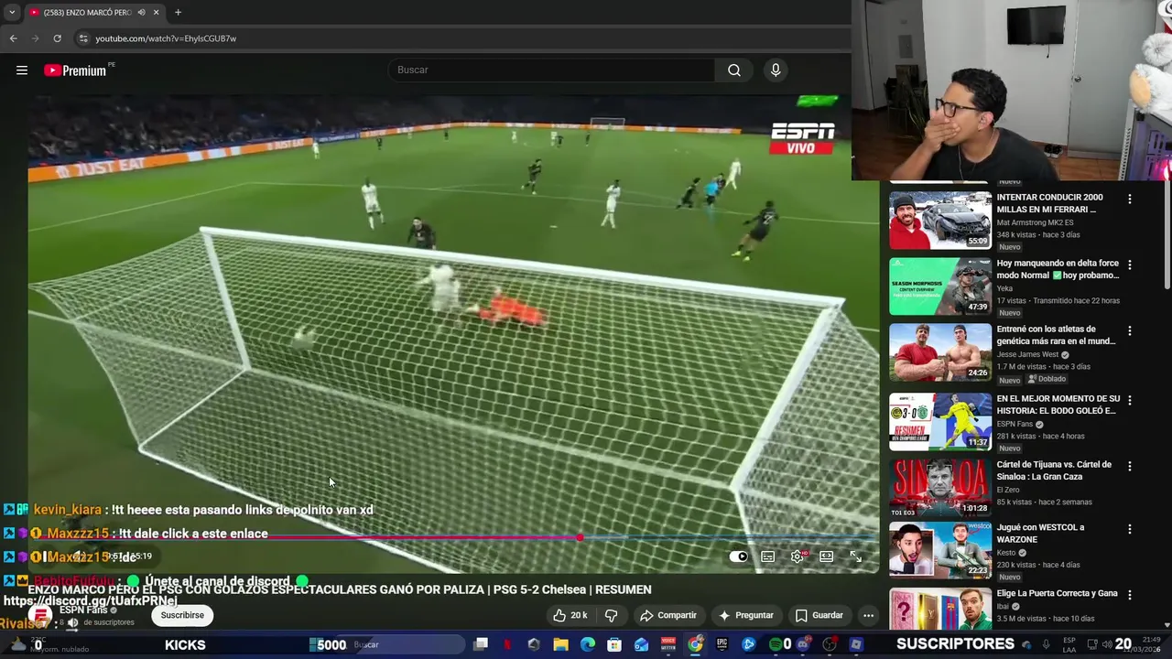Open Task View from the taskbar
This screenshot has height=659, width=1172.
click(x=480, y=644)
